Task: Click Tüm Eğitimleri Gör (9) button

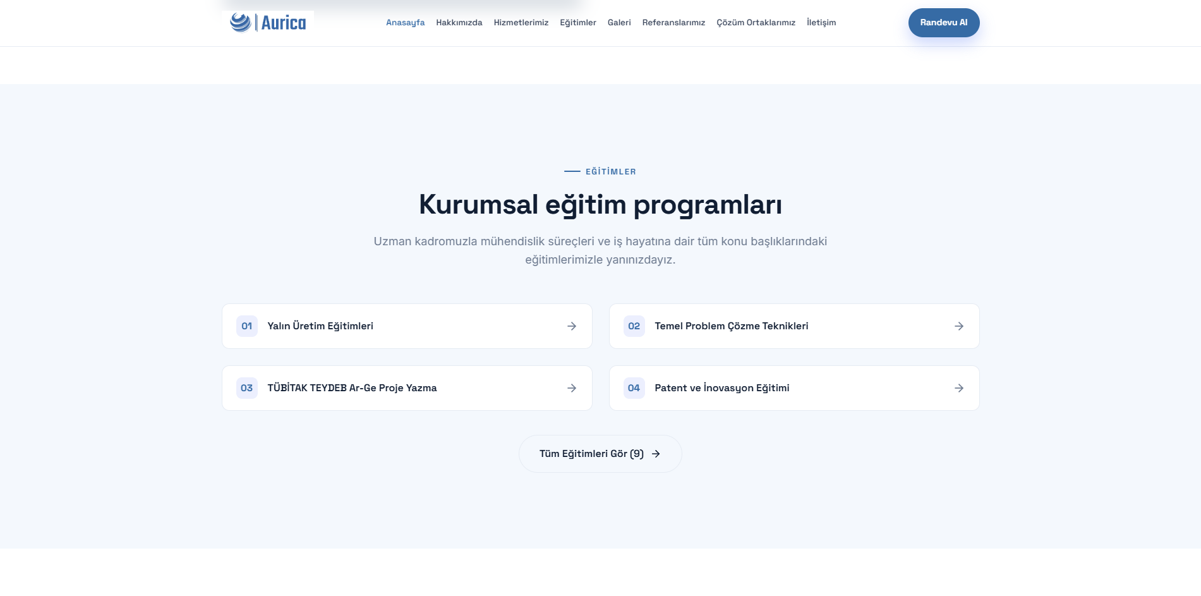Action: click(600, 454)
